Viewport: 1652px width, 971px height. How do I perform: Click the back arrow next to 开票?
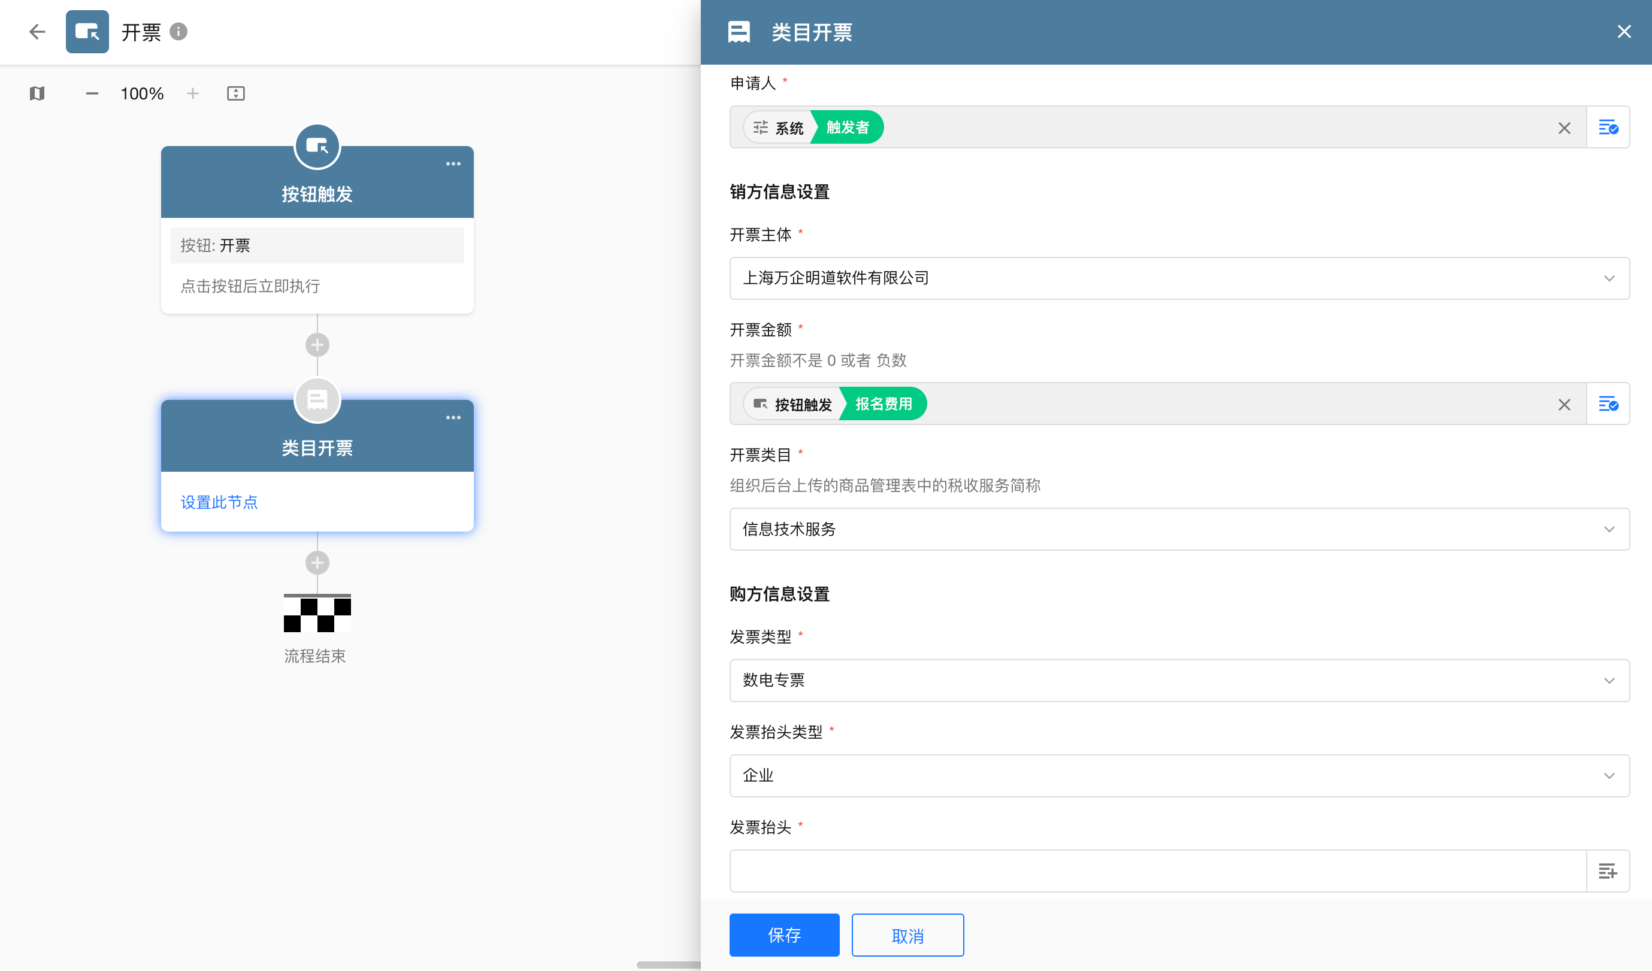[x=37, y=32]
